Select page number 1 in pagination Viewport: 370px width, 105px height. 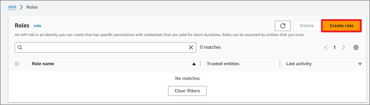[x=335, y=47]
